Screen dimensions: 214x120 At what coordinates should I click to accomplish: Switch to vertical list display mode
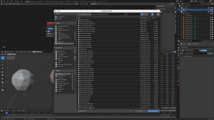click(x=142, y=14)
